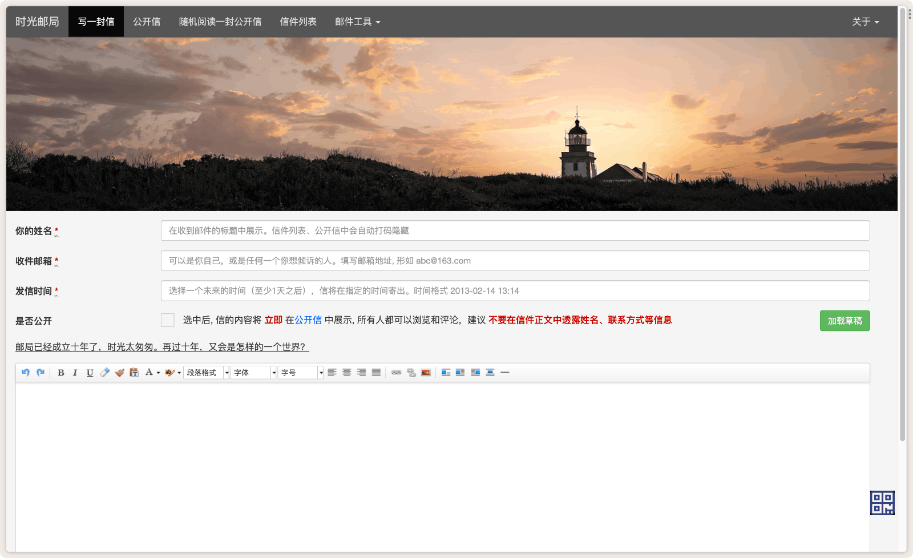This screenshot has width=913, height=558.
Task: Set image float left icon
Action: (x=446, y=373)
